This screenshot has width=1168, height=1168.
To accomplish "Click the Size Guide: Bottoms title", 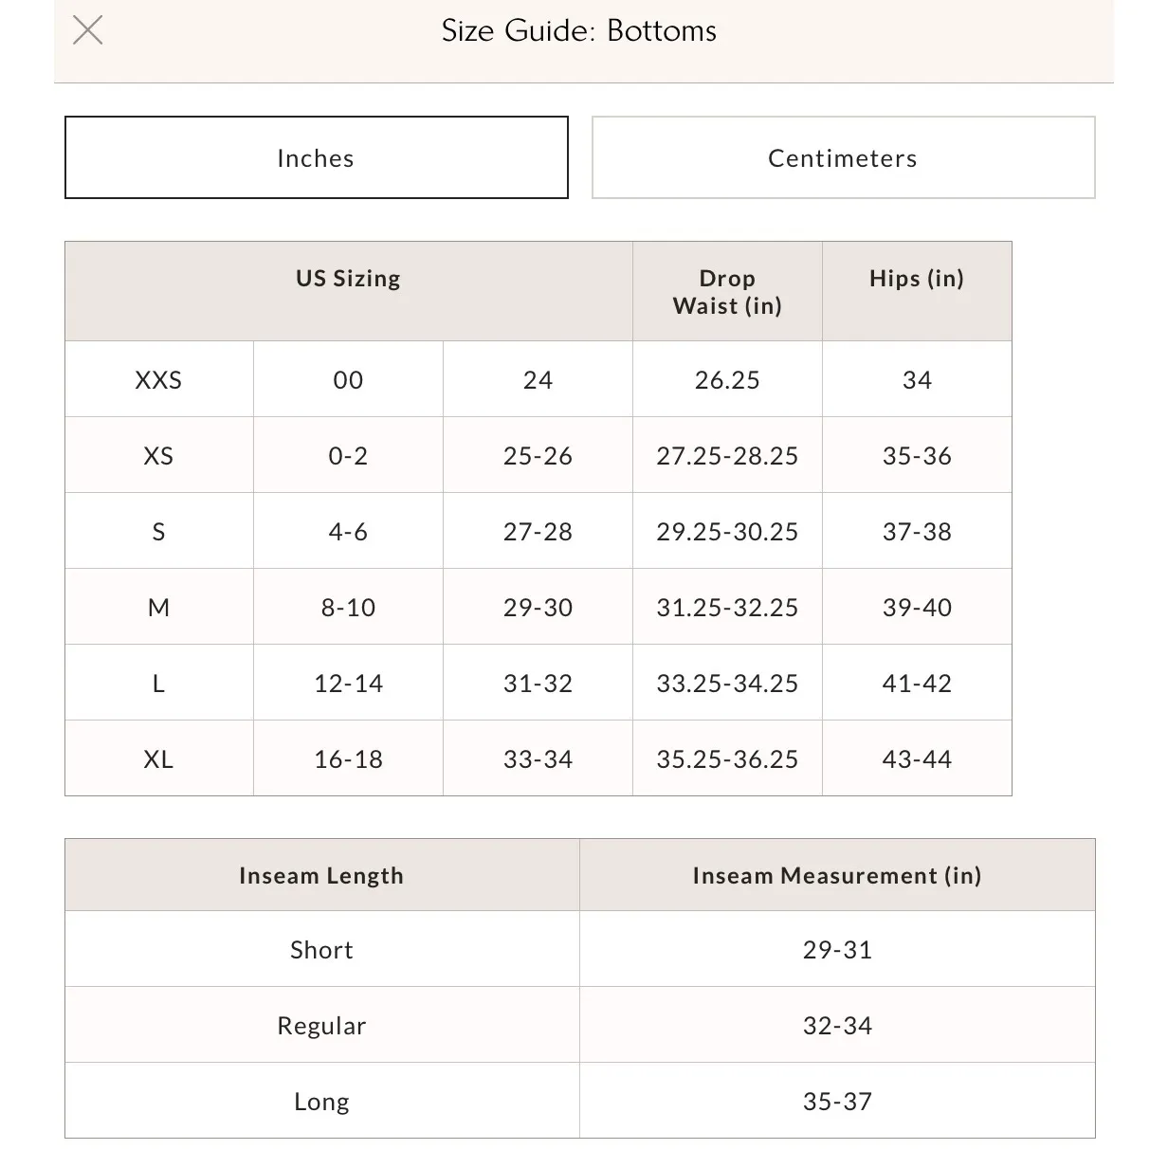I will (x=578, y=30).
